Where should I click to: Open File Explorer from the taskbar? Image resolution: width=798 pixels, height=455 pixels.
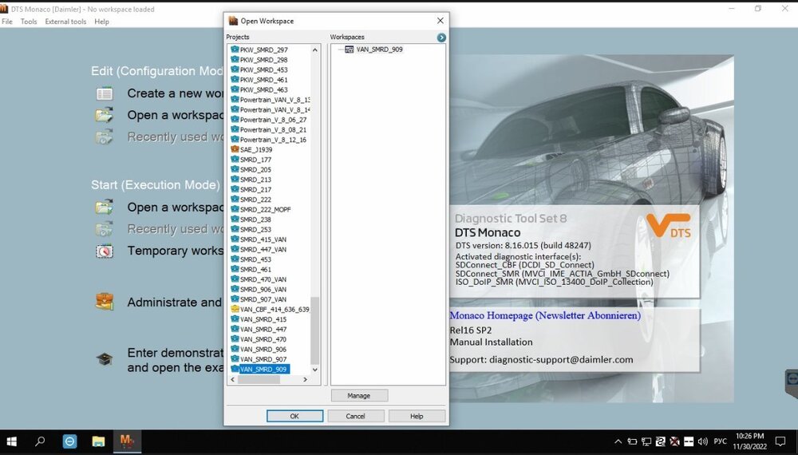(98, 441)
